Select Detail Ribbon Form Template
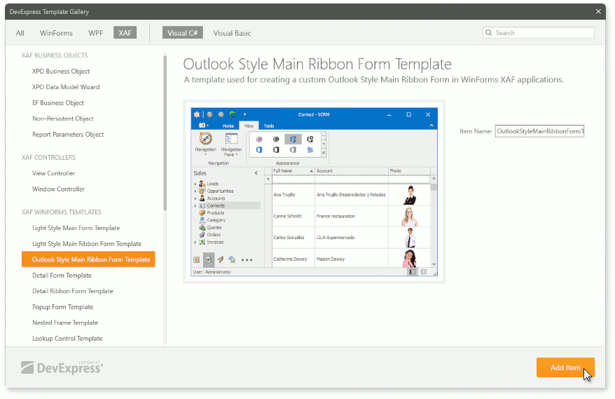 point(73,291)
